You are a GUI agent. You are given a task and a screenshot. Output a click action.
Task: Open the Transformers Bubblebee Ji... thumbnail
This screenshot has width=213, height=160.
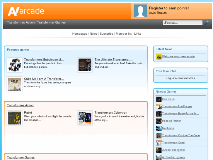(x=15, y=65)
